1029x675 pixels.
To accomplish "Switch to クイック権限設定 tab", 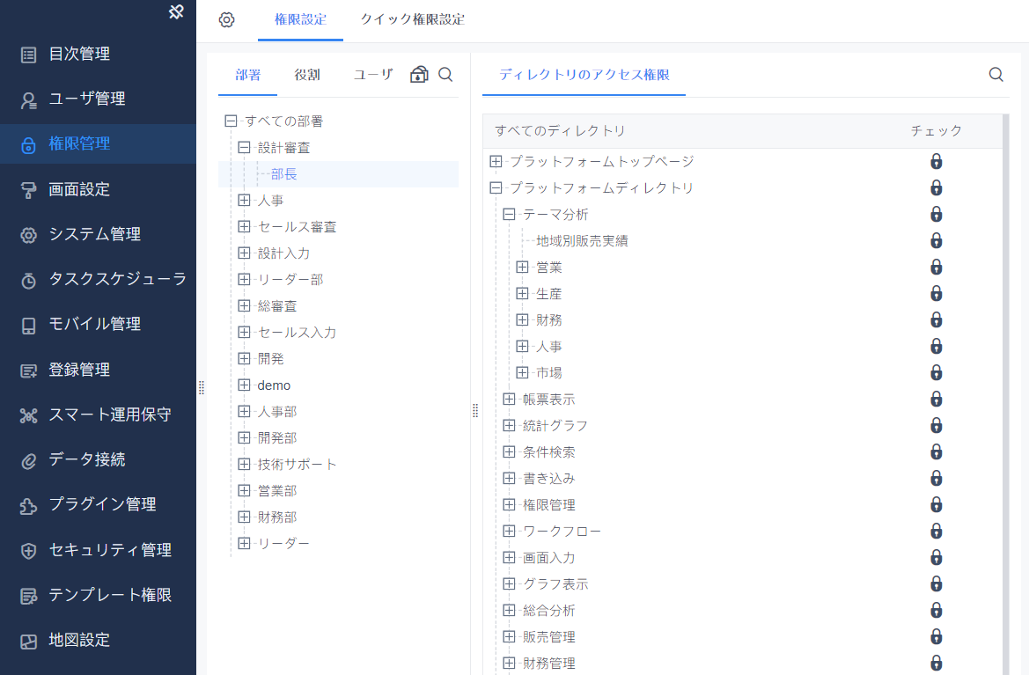I will coord(412,19).
